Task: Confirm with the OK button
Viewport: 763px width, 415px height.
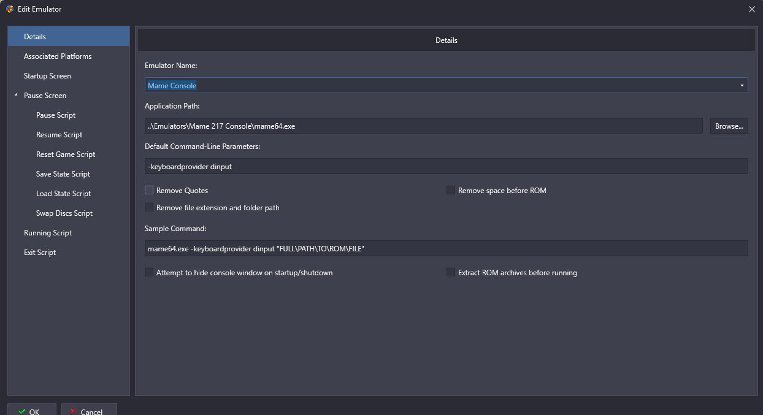Action: tap(32, 409)
